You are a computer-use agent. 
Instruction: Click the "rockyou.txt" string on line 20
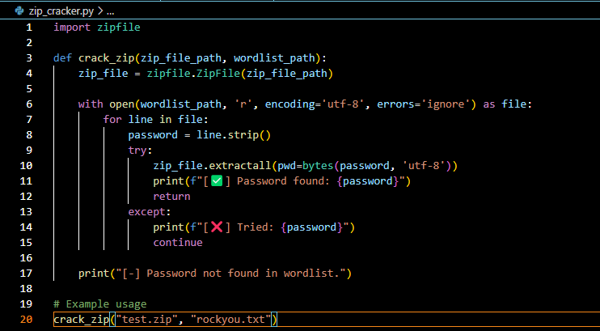click(x=230, y=319)
